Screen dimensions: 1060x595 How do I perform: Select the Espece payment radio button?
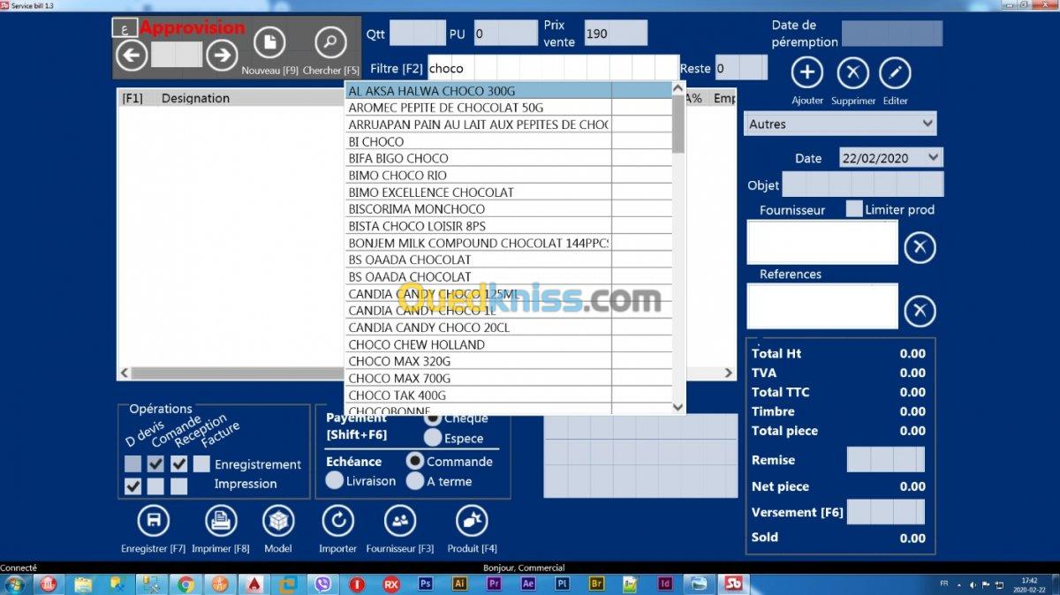pos(433,437)
